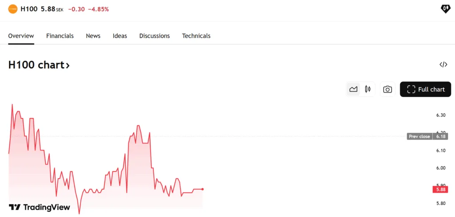Image resolution: width=455 pixels, height=217 pixels.
Task: Click the orange H100 company logo
Action: pos(13,9)
